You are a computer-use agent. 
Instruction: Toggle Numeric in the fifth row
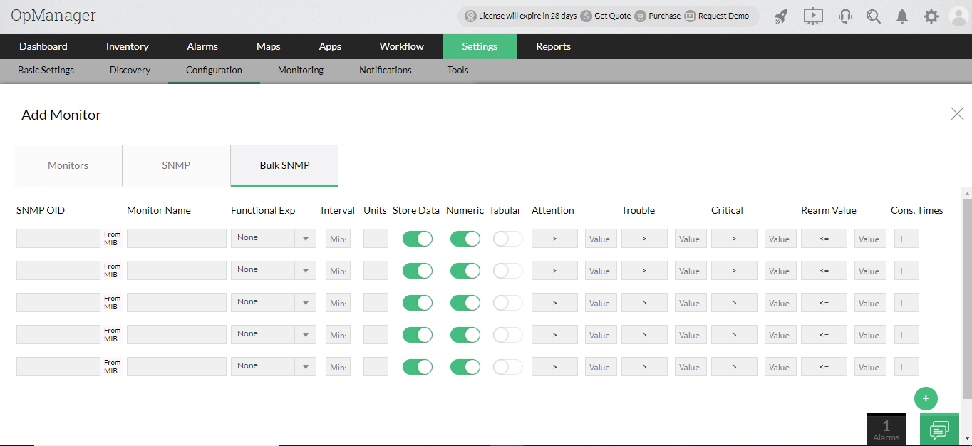[465, 367]
